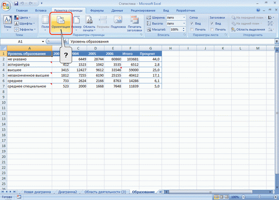279x200 pixels.
Task: Open the Рецензирование ribbon tab
Action: coord(143,10)
